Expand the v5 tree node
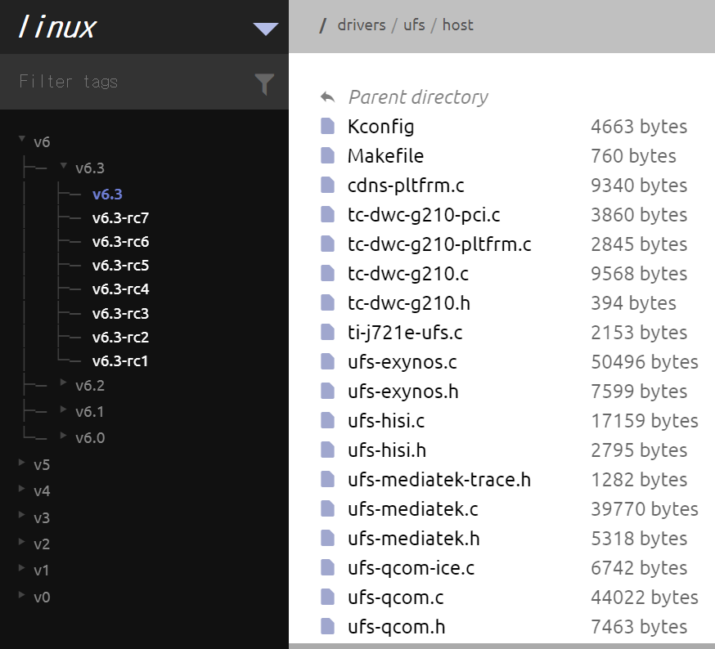This screenshot has width=715, height=649. click(21, 462)
